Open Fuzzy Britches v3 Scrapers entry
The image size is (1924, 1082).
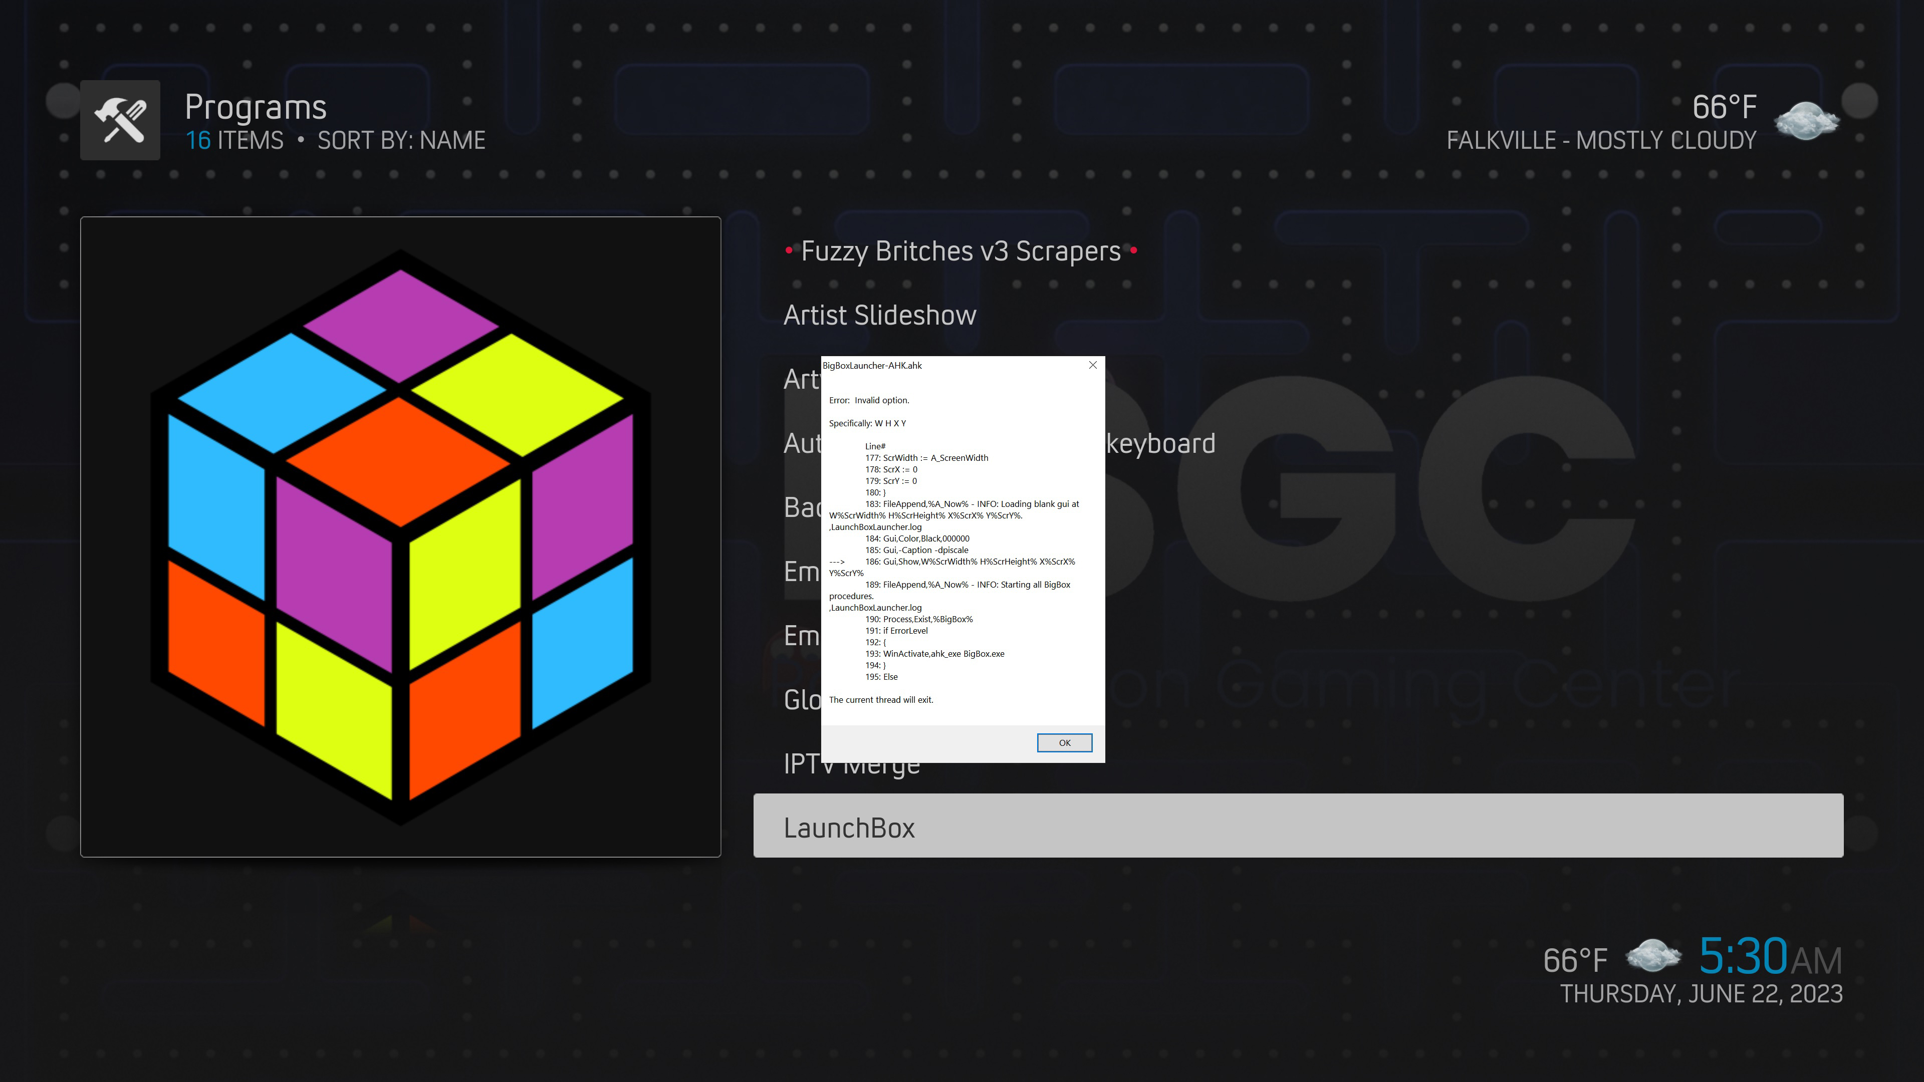click(961, 251)
